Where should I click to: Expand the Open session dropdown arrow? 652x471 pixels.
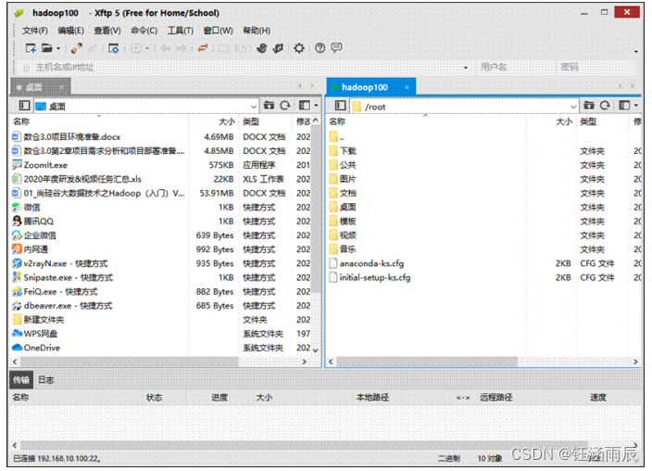[58, 48]
